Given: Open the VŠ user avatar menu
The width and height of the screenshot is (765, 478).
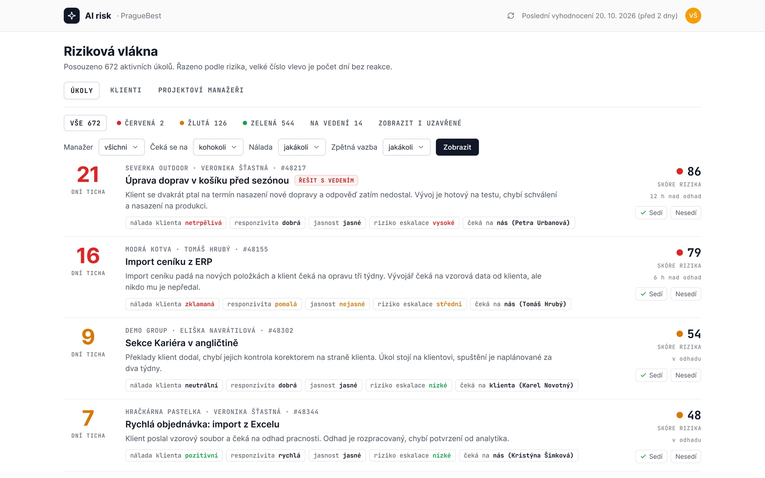Looking at the screenshot, I should pyautogui.click(x=693, y=16).
